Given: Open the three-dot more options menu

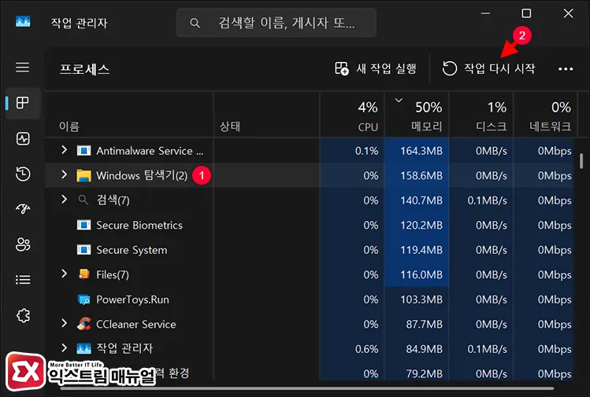Looking at the screenshot, I should [x=566, y=69].
